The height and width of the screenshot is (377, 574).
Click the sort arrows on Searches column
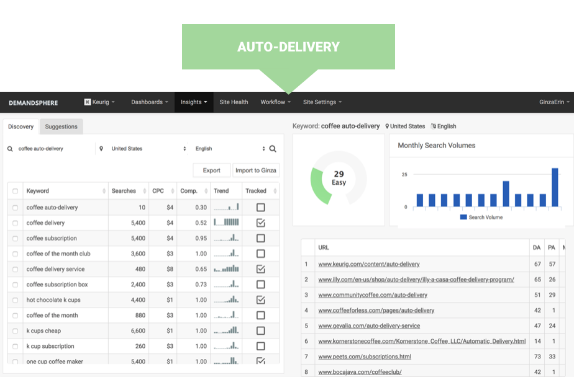[x=144, y=191]
